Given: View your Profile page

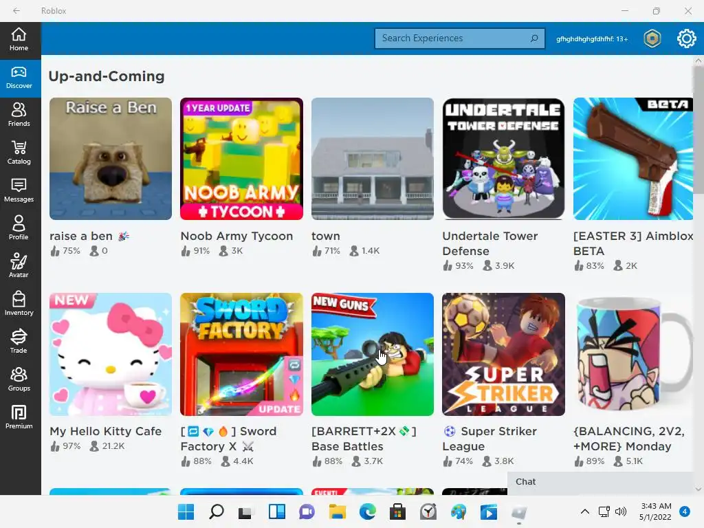Looking at the screenshot, I should pos(19,228).
